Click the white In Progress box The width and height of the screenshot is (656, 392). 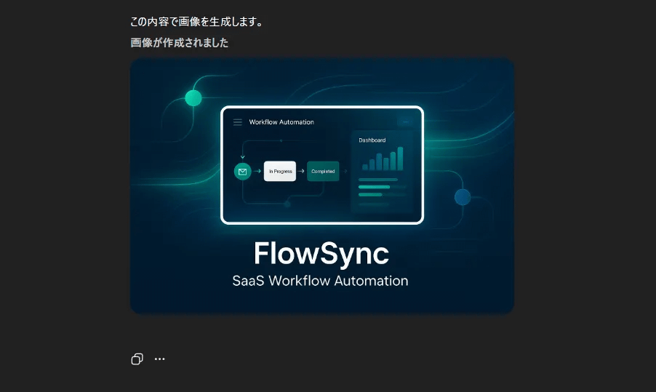coord(280,172)
